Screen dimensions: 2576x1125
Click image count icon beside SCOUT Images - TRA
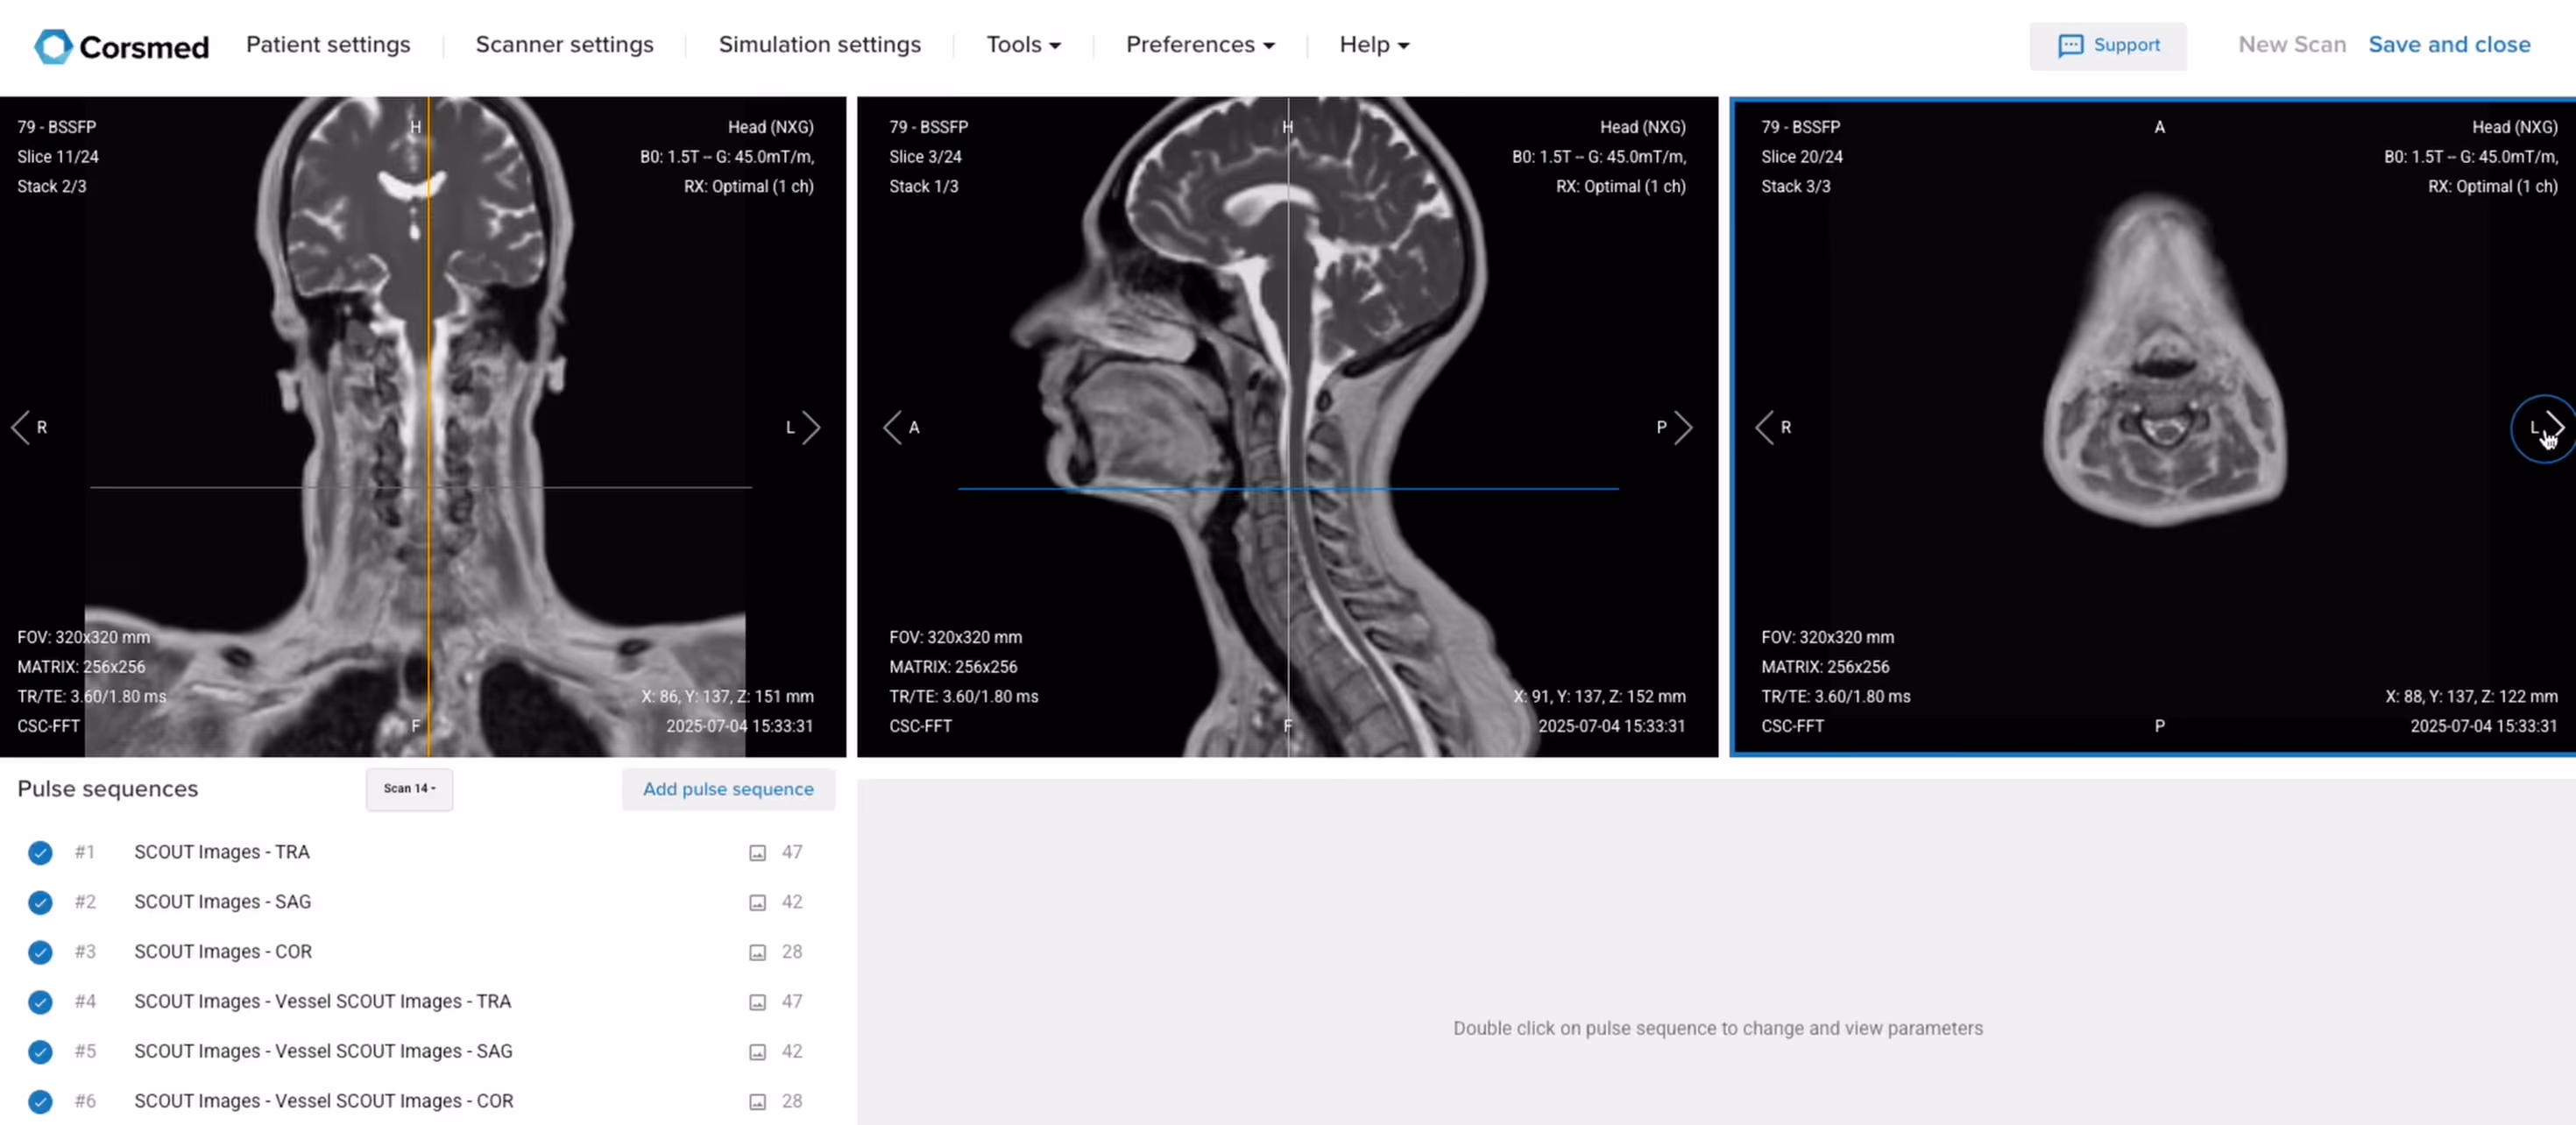pyautogui.click(x=757, y=852)
